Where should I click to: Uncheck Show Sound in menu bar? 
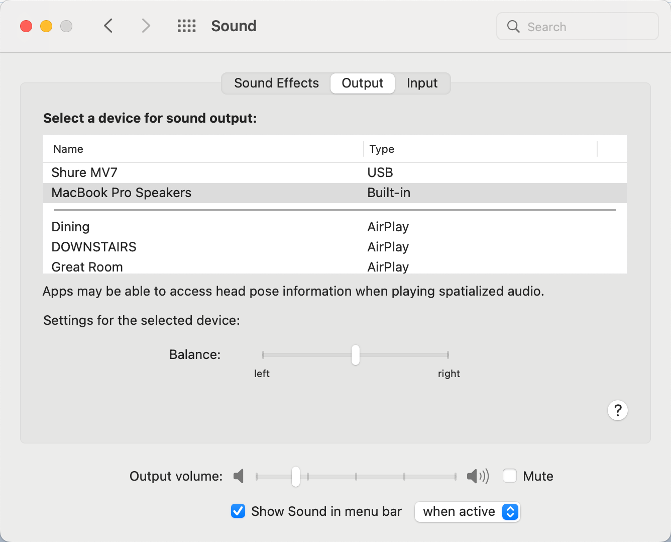(238, 511)
